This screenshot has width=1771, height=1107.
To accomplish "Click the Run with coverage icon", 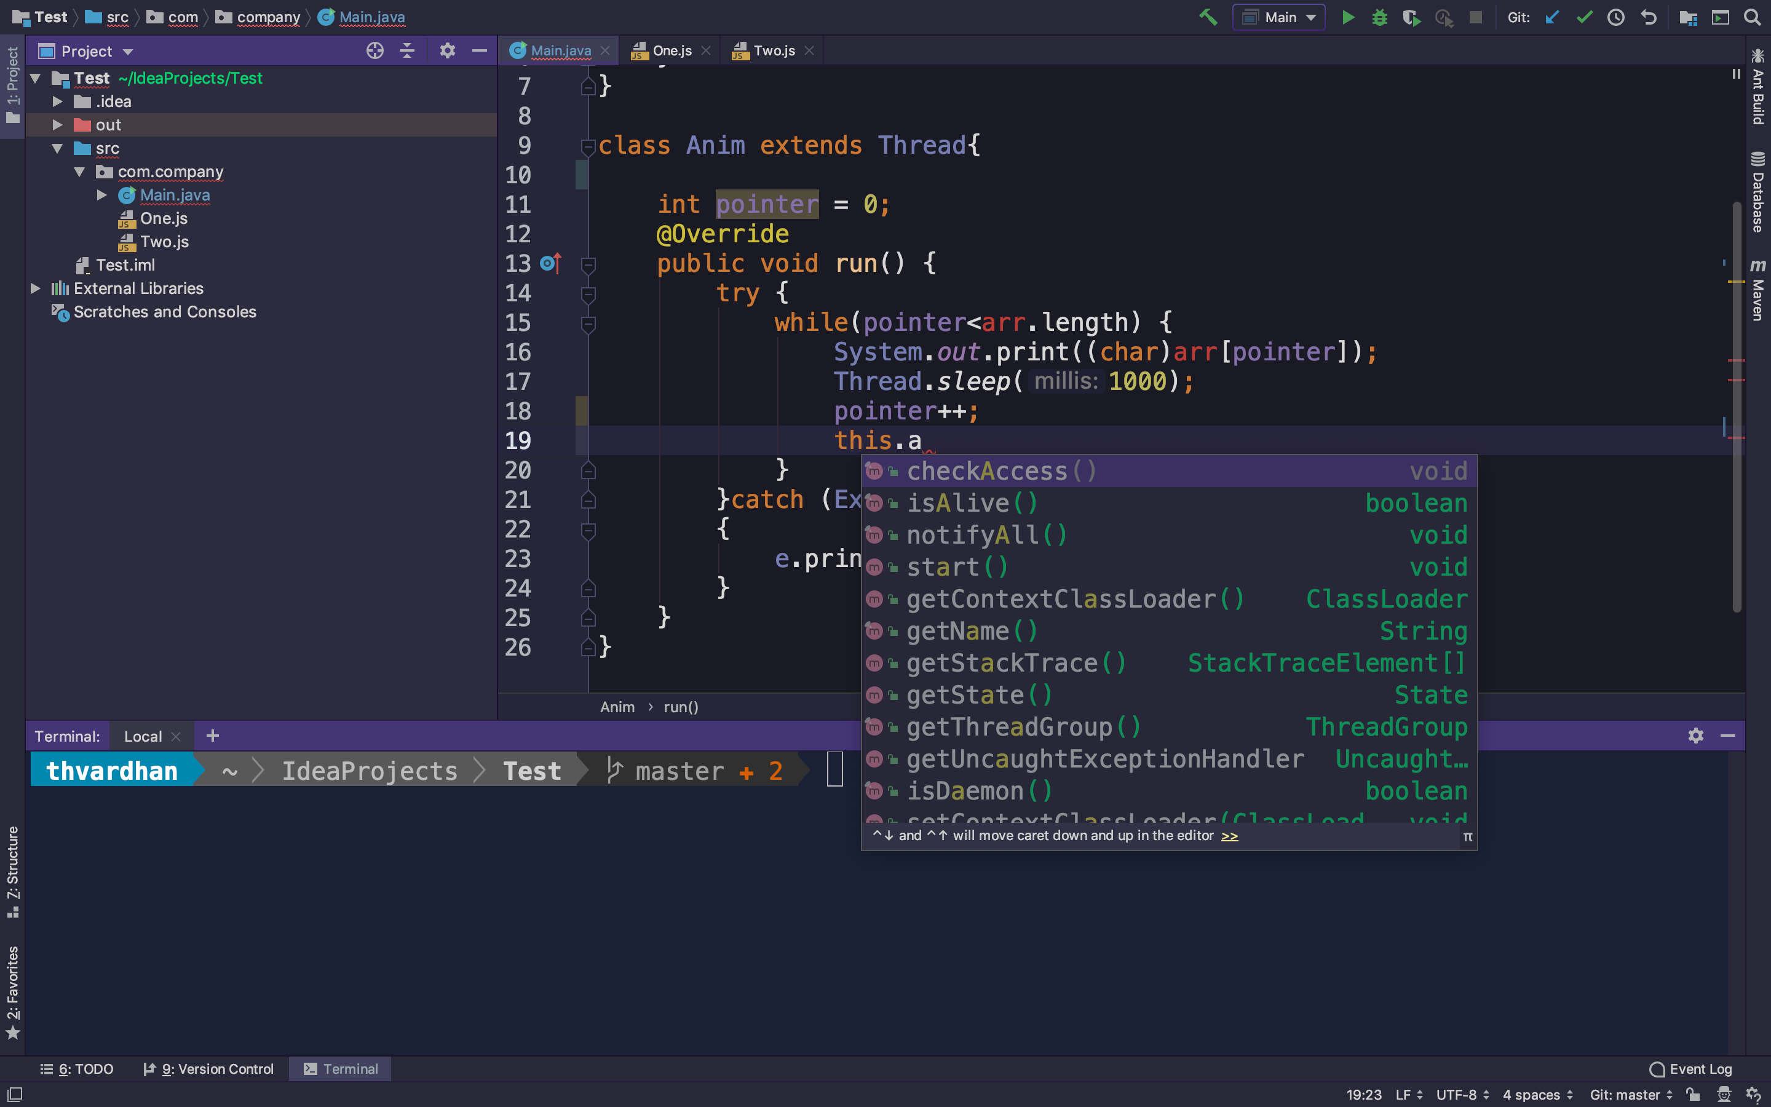I will (x=1411, y=17).
